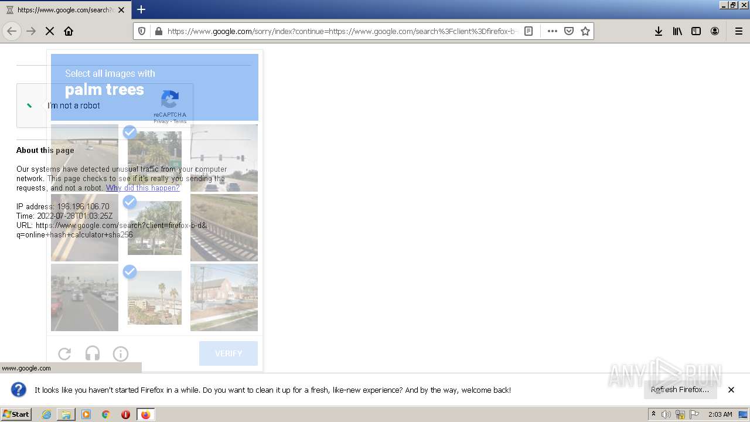
Task: Get a new captcha challenge
Action: pyautogui.click(x=64, y=353)
